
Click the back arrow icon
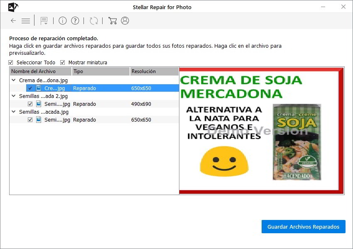[x=13, y=21]
